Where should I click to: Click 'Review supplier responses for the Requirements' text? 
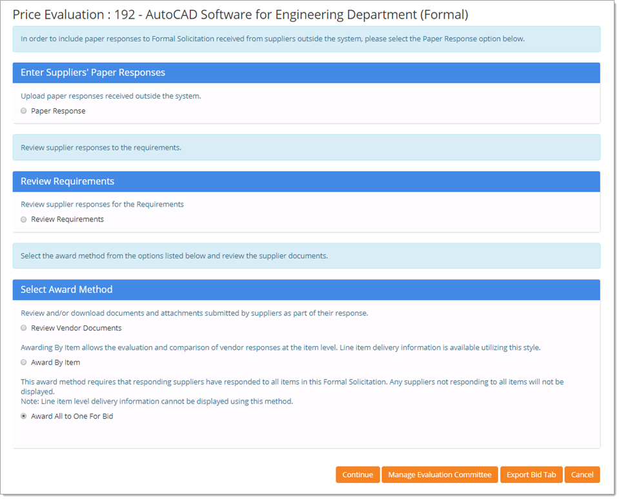(102, 204)
